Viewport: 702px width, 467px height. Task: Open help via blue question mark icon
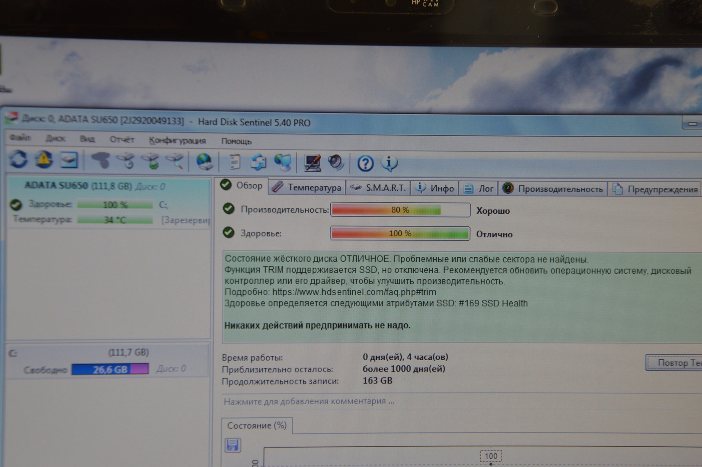click(x=365, y=163)
